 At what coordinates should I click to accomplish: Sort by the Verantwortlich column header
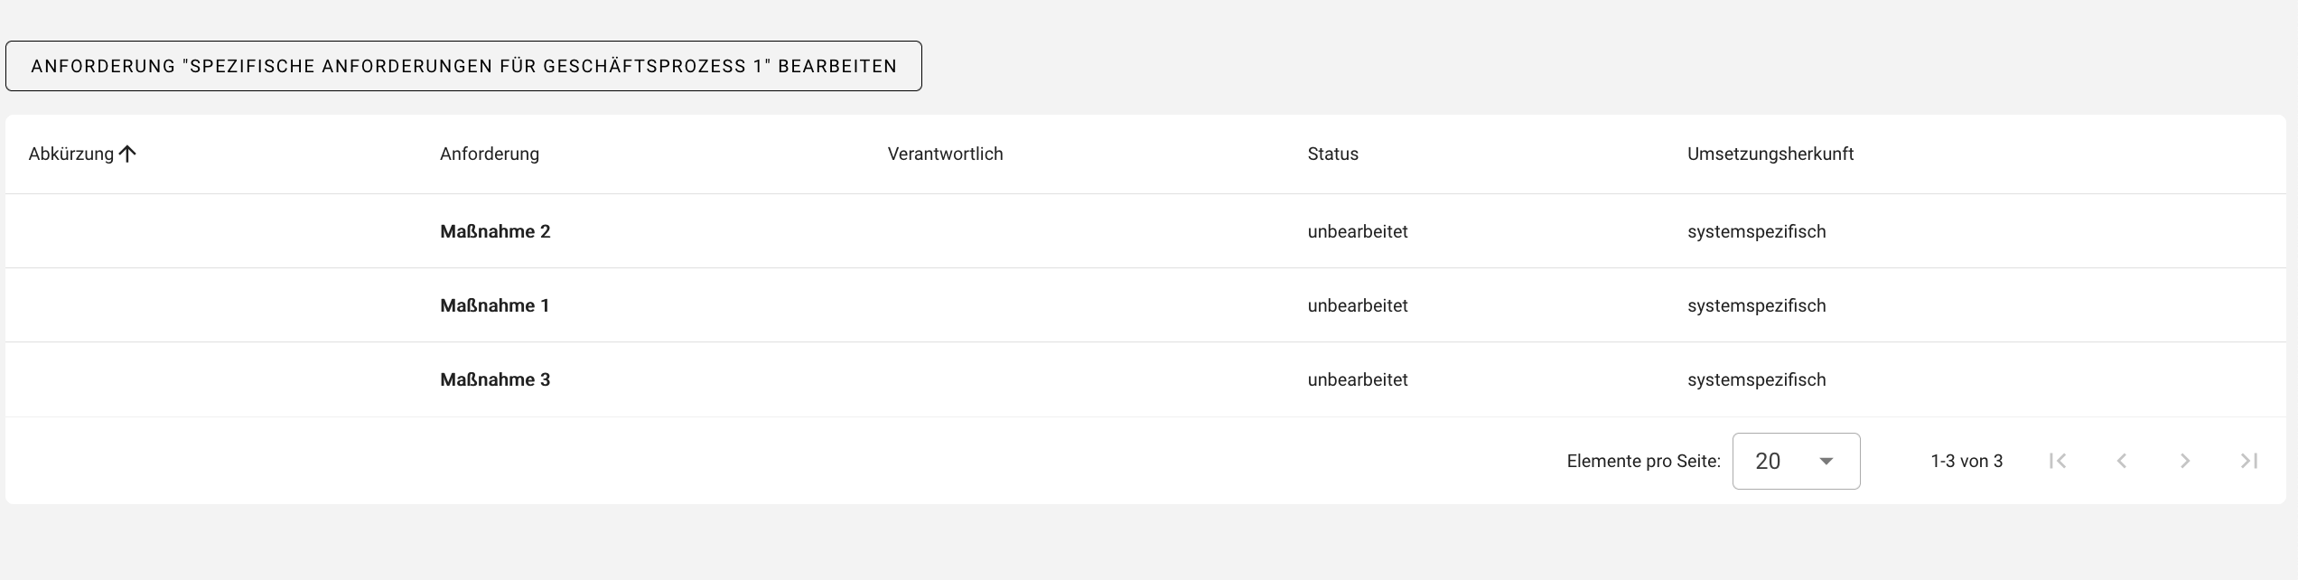click(945, 154)
